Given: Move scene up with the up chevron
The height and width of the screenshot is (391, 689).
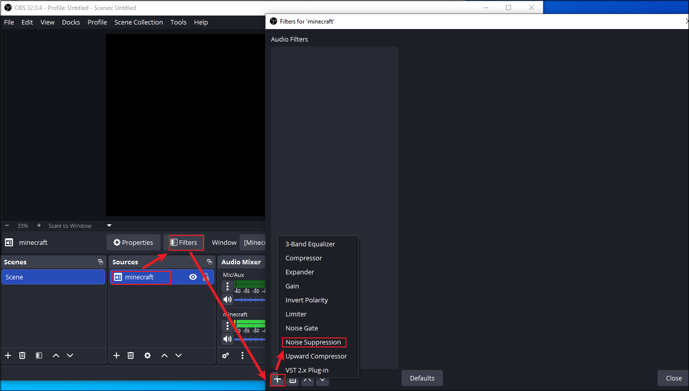Looking at the screenshot, I should (x=55, y=355).
